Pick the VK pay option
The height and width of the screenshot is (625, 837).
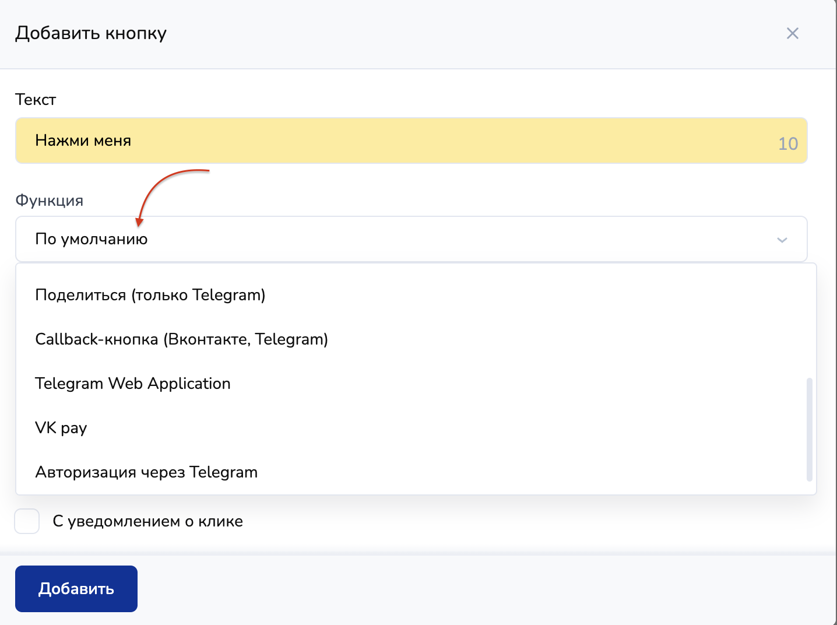click(61, 428)
